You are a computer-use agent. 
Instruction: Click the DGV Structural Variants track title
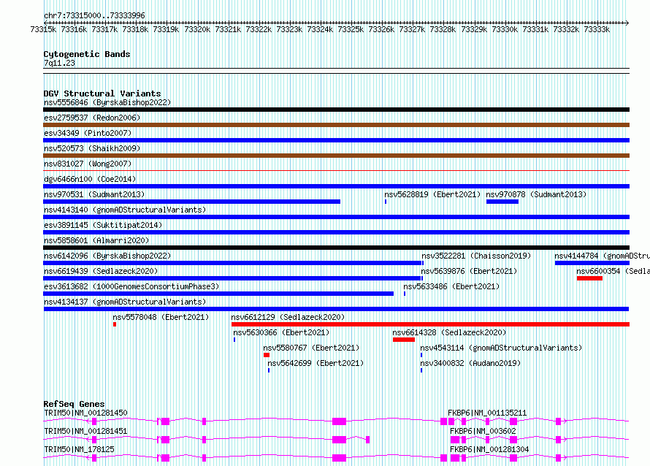click(102, 93)
